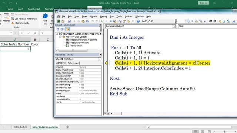
Task: Open Excel Name Box dropdown arrow
Action: point(11,33)
